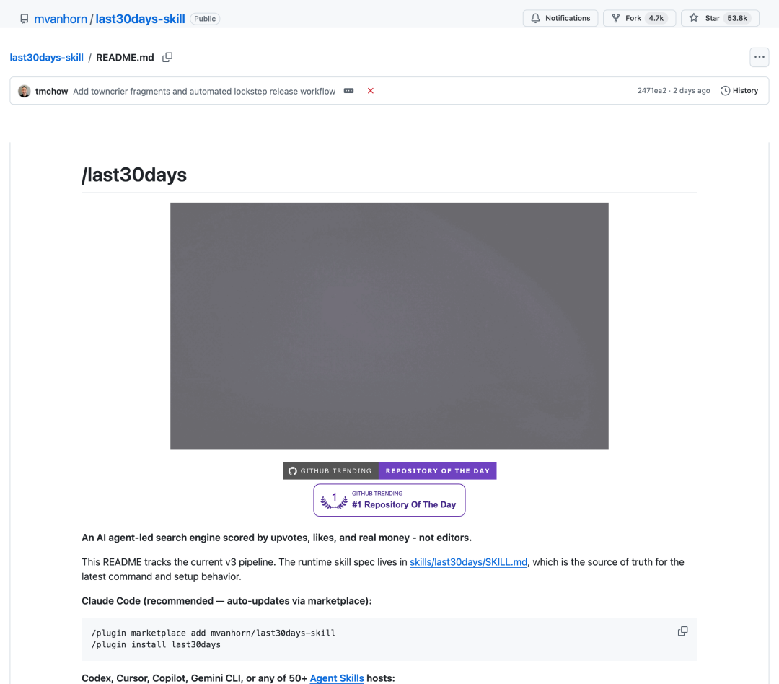The image size is (779, 684).
Task: Open the tmchow author link
Action: [x=52, y=91]
